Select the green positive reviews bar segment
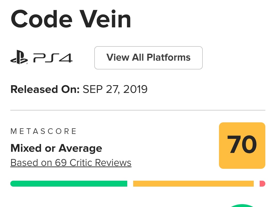The height and width of the screenshot is (207, 271). point(69,184)
